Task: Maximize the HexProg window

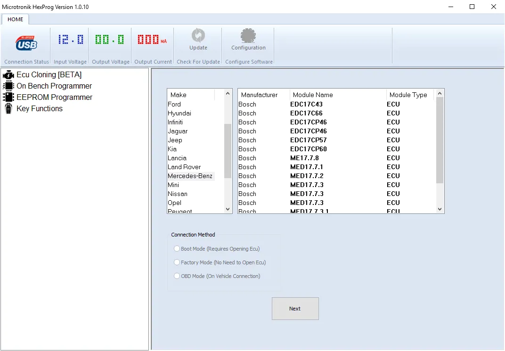Action: pos(472,7)
